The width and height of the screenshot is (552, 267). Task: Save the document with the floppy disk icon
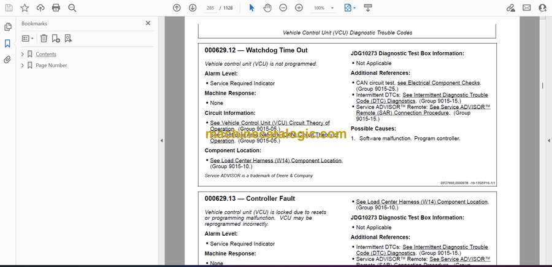click(x=9, y=8)
